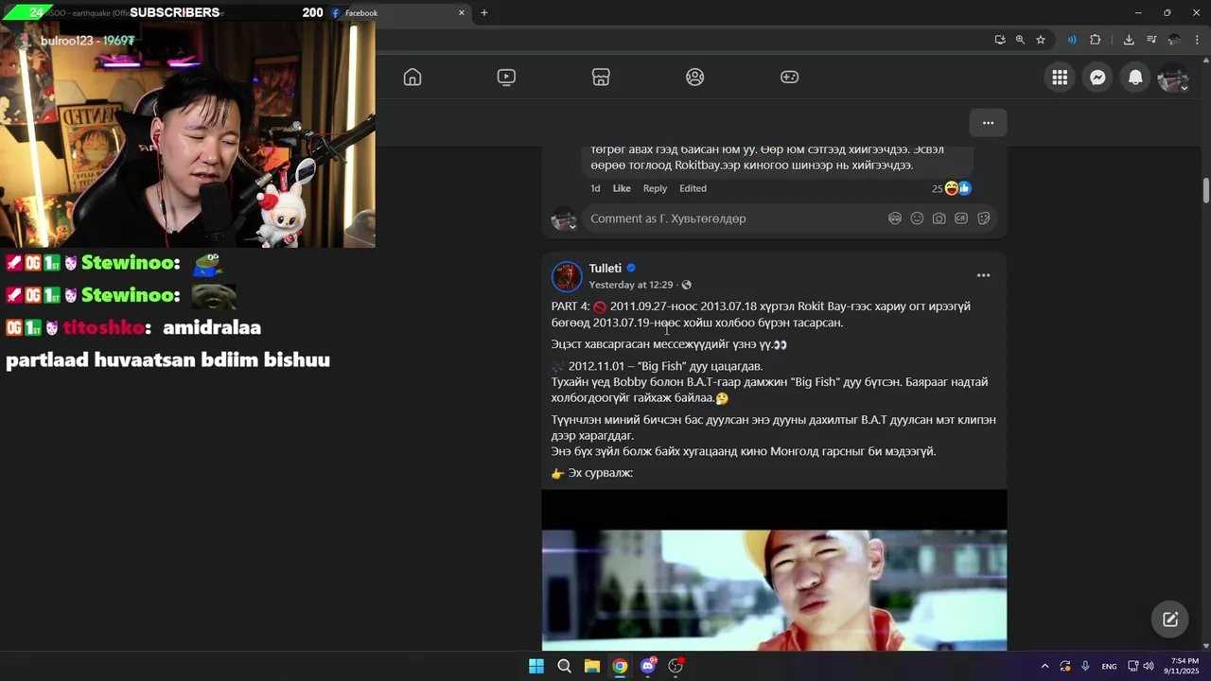Screen dimensions: 1211x681
Task: Open Facebook Home icon
Action: [x=412, y=78]
